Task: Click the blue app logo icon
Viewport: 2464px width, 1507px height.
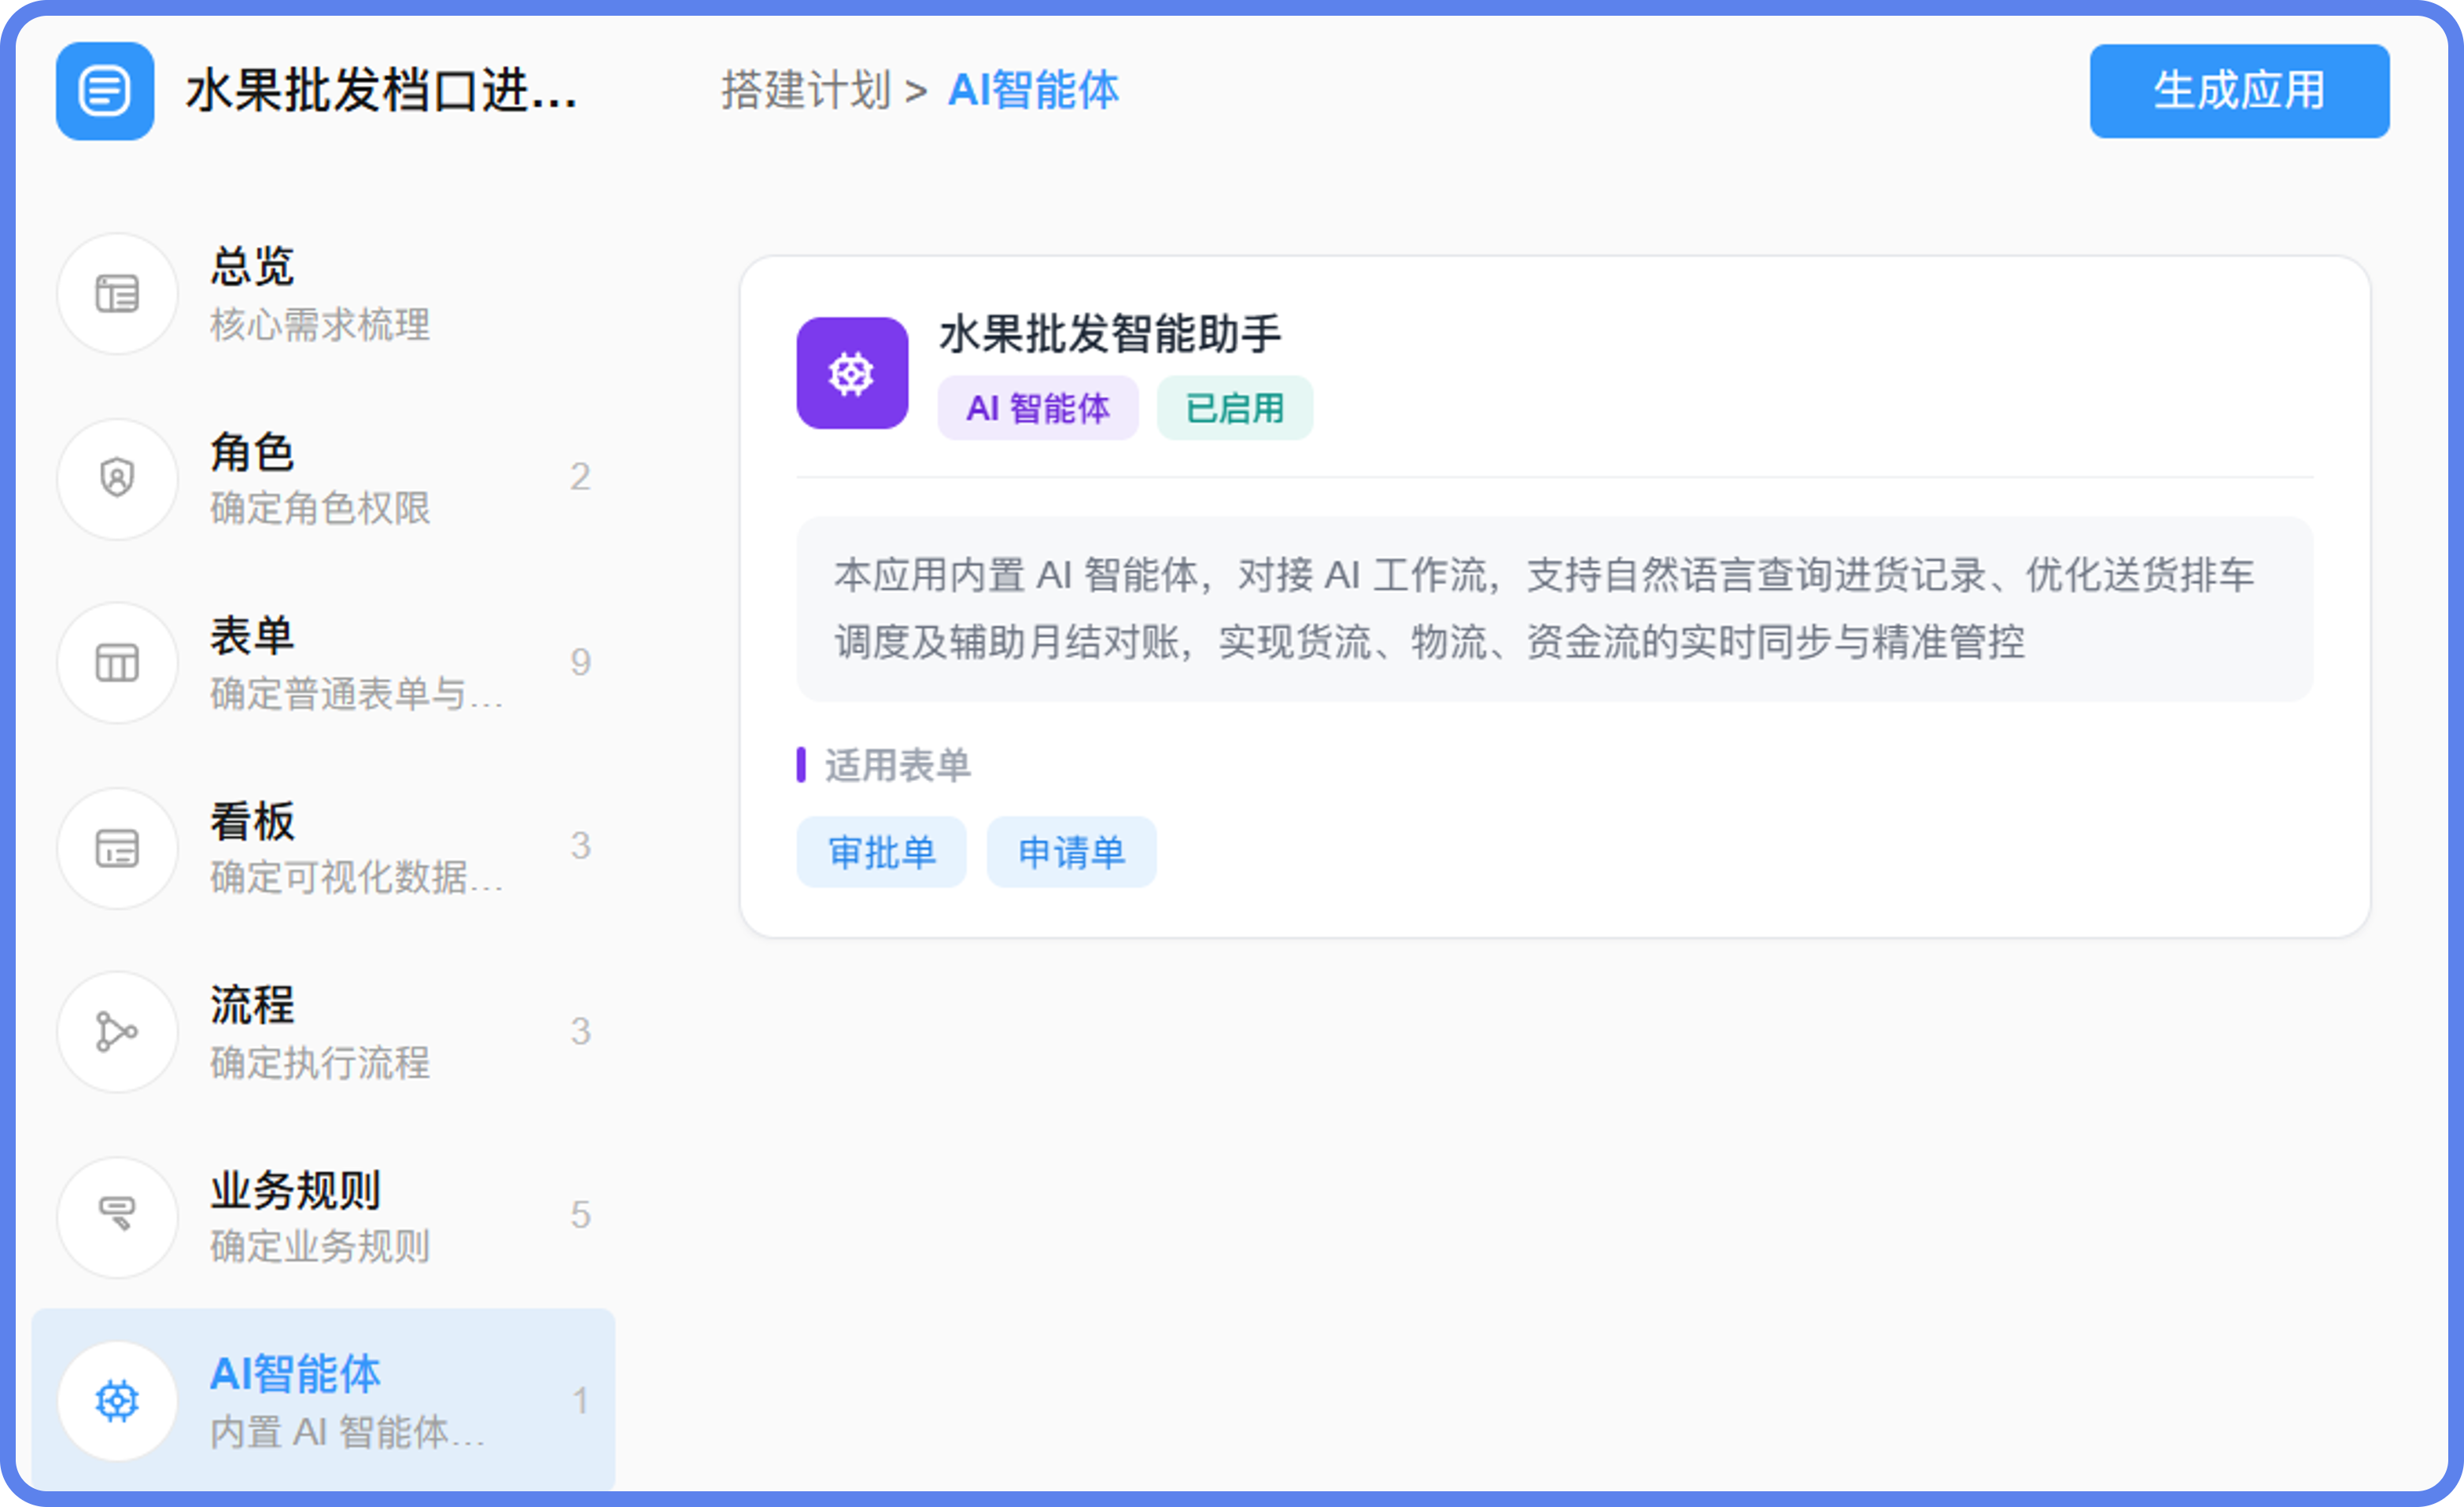Action: click(105, 91)
